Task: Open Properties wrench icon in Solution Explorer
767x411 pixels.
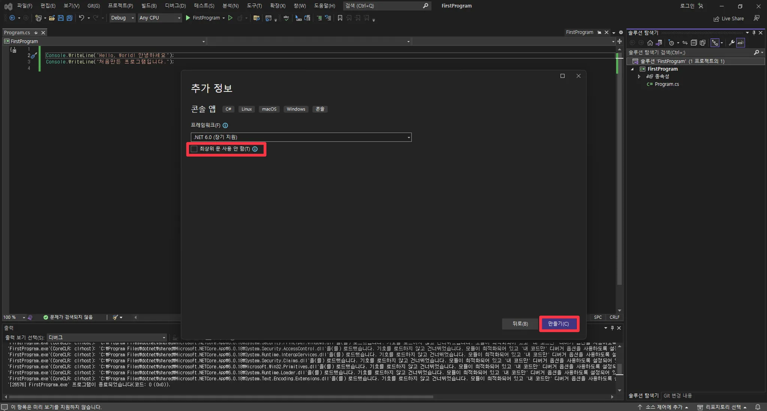Action: [731, 43]
